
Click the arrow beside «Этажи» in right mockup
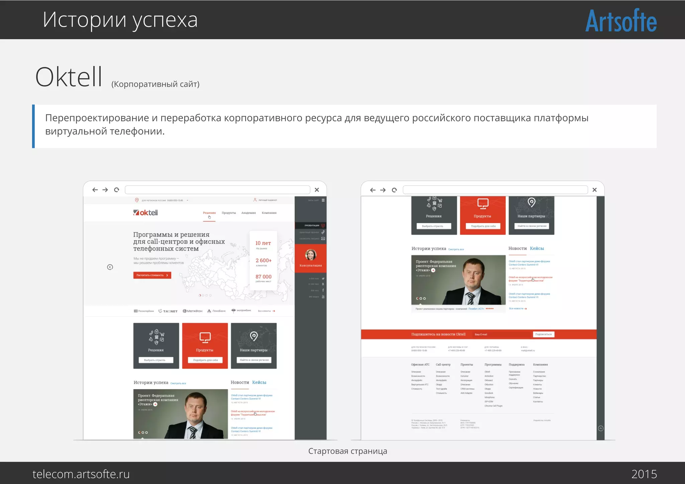[x=433, y=270]
